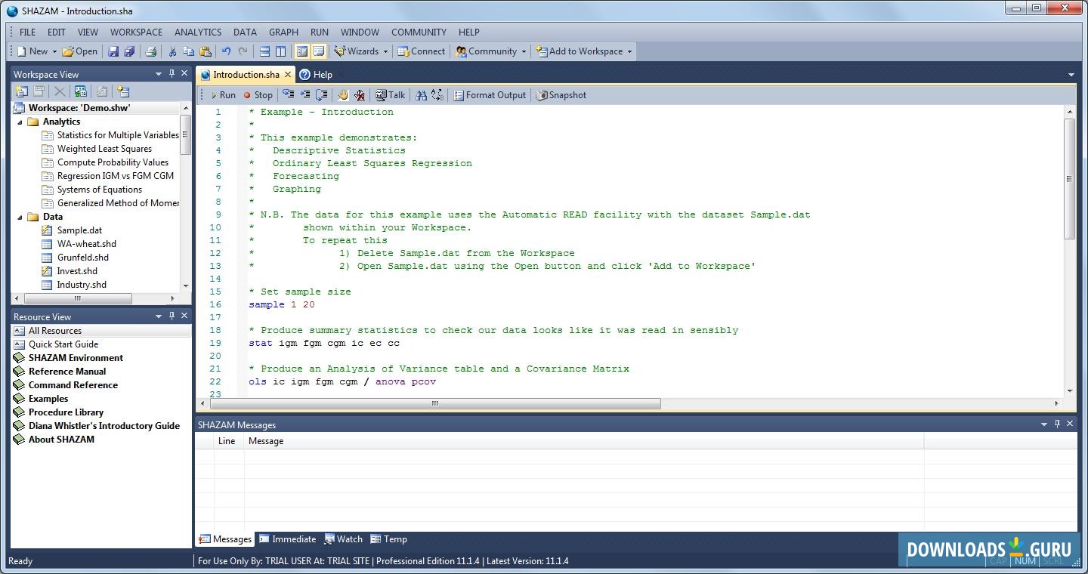
Task: Switch to the Immediate tab
Action: tap(287, 539)
